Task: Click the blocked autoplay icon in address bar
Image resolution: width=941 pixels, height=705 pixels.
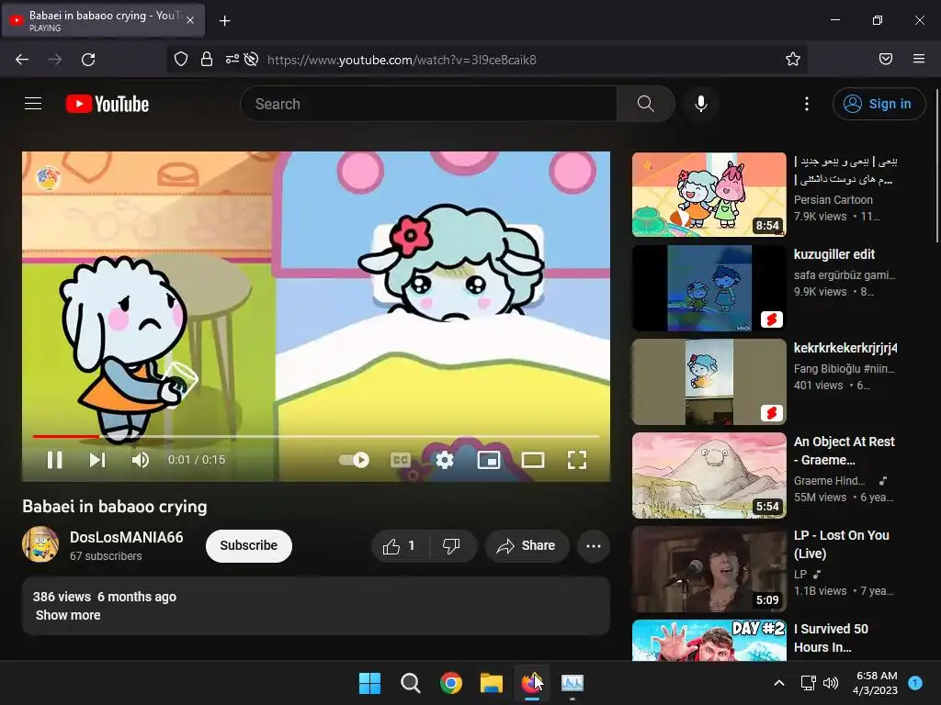Action: coord(252,59)
